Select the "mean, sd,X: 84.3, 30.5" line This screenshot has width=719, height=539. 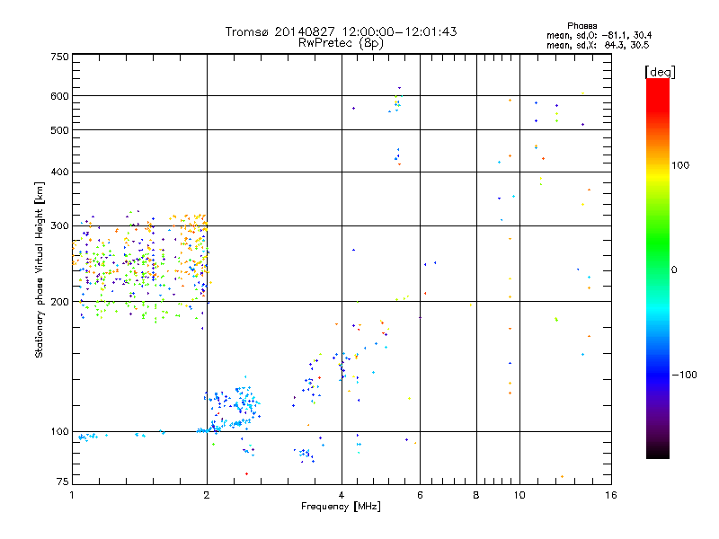tap(598, 45)
